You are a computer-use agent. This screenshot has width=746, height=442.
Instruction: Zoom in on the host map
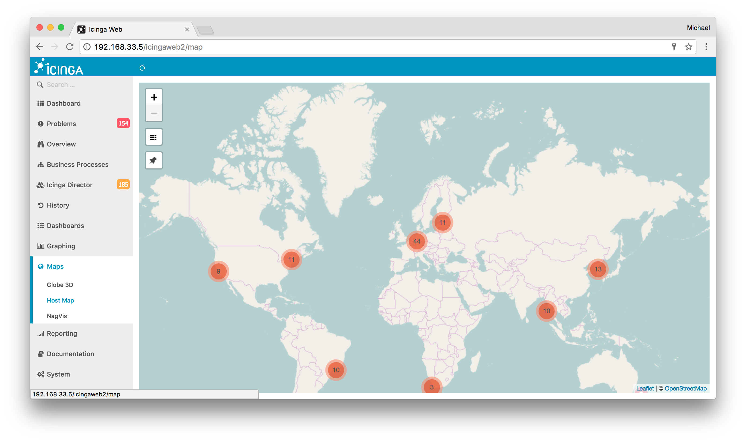pyautogui.click(x=154, y=97)
